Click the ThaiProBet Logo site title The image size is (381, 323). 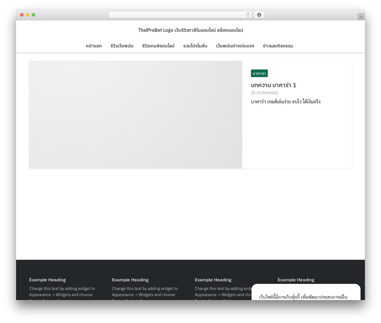point(190,30)
